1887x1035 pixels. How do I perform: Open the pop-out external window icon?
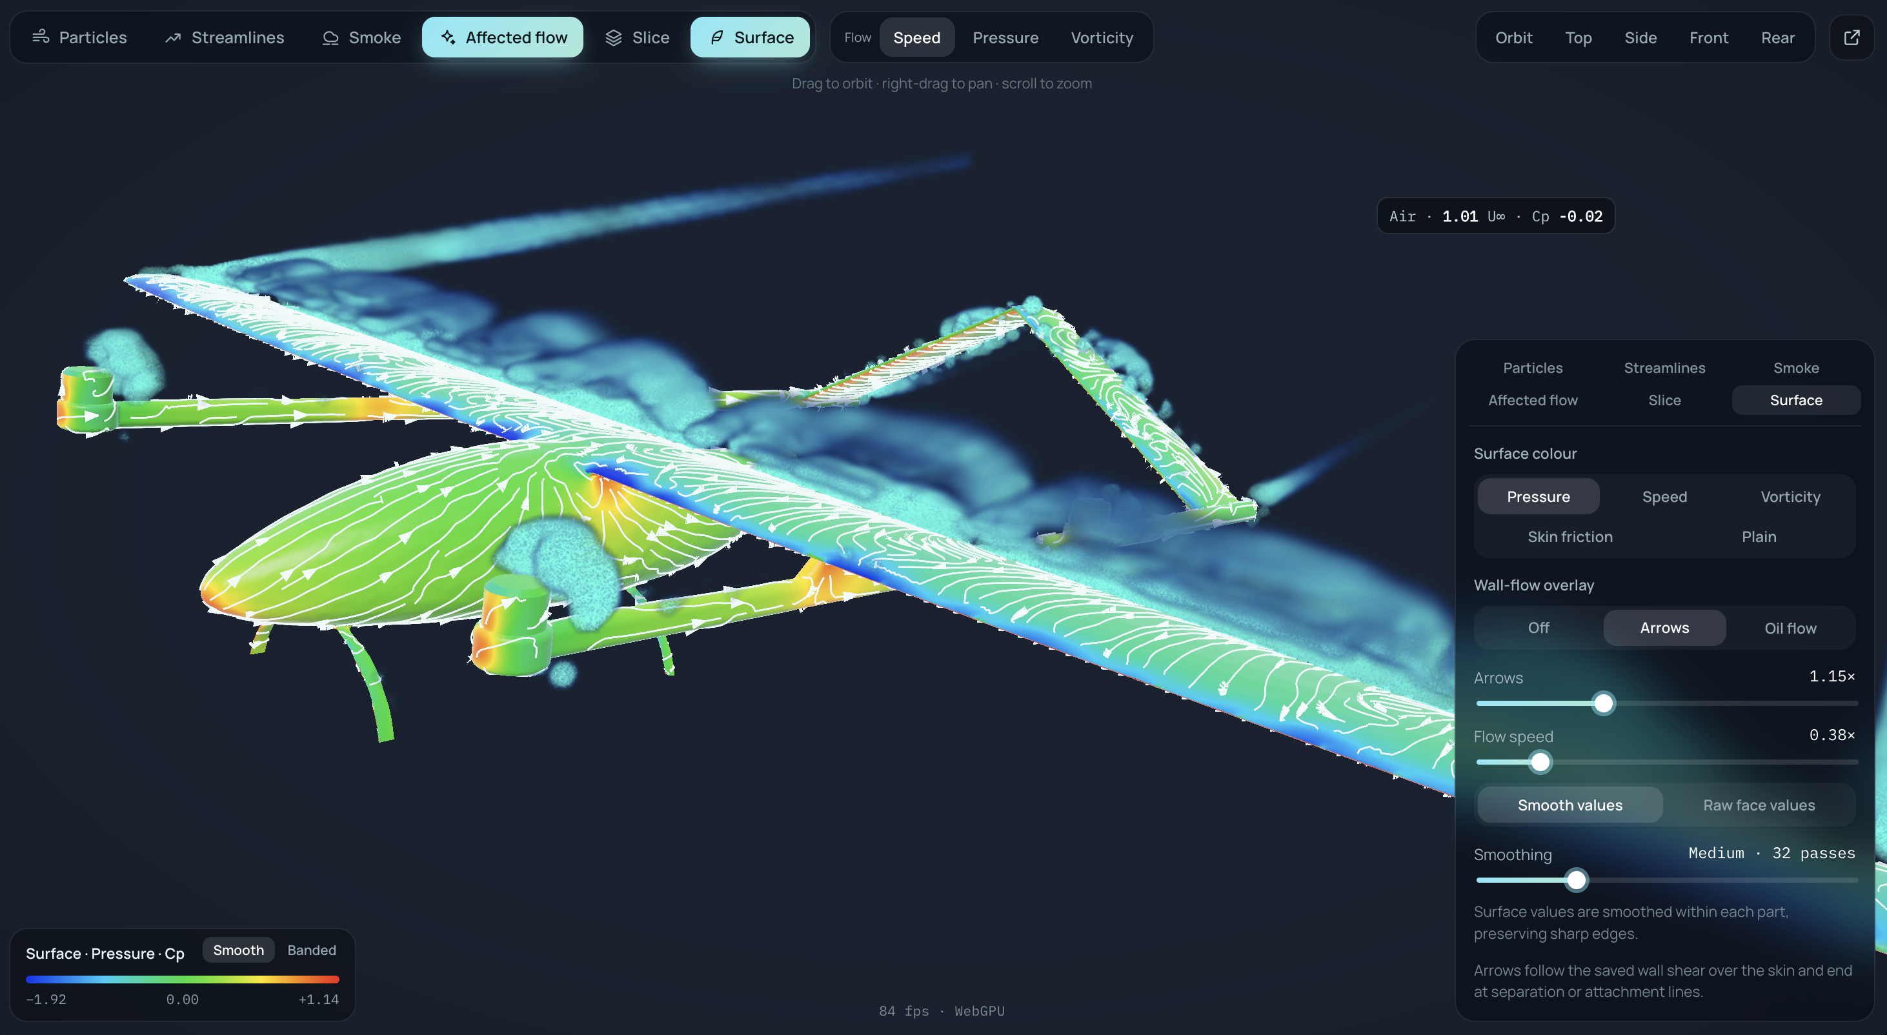1851,37
